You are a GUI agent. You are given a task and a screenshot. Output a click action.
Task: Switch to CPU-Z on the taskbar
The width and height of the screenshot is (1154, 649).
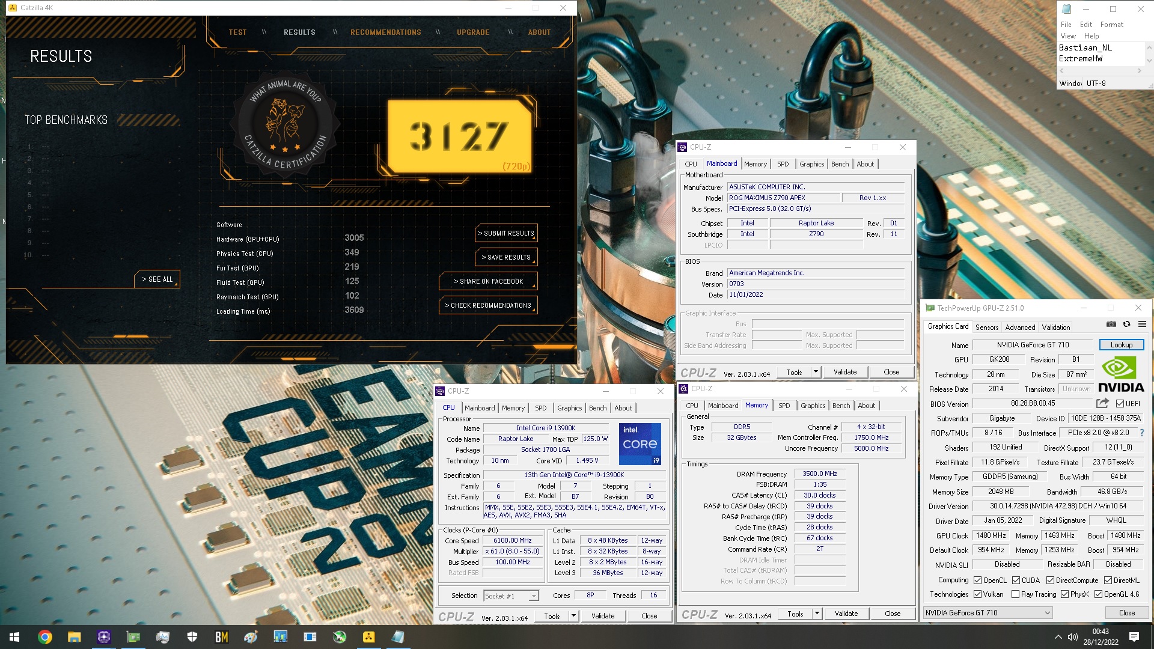(x=103, y=637)
